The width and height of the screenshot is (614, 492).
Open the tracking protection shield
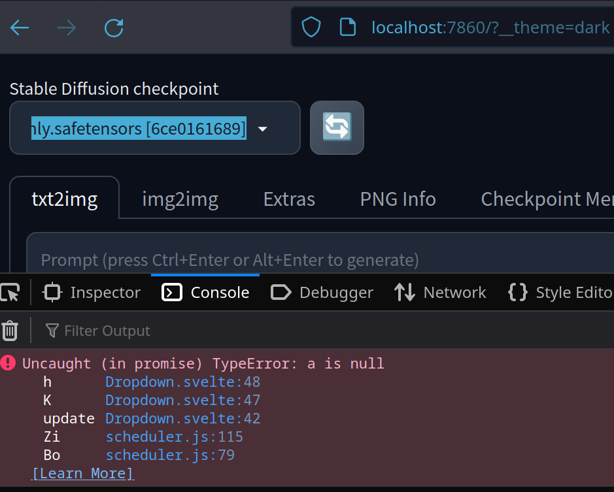tap(311, 27)
